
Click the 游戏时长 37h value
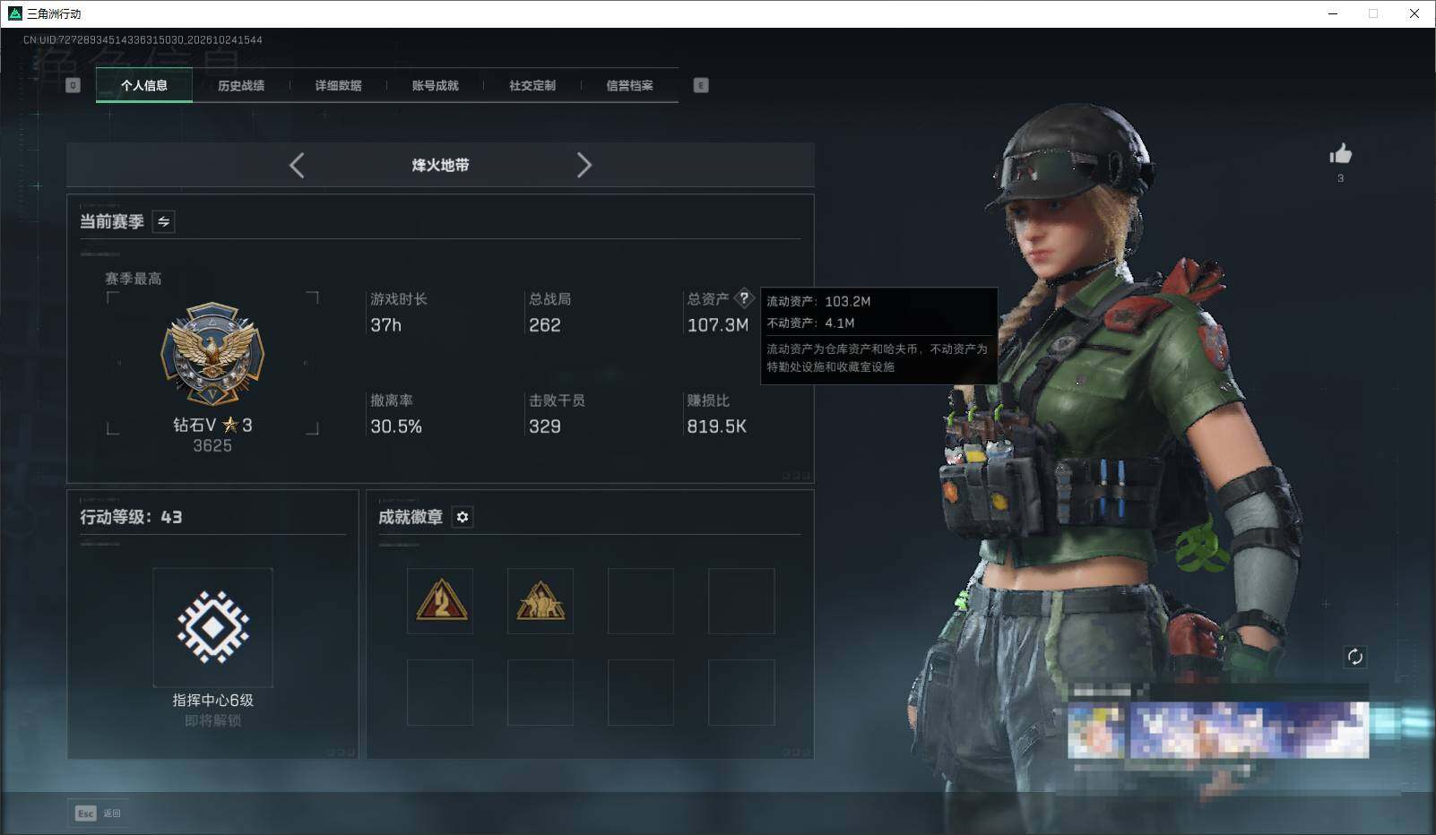click(x=386, y=325)
